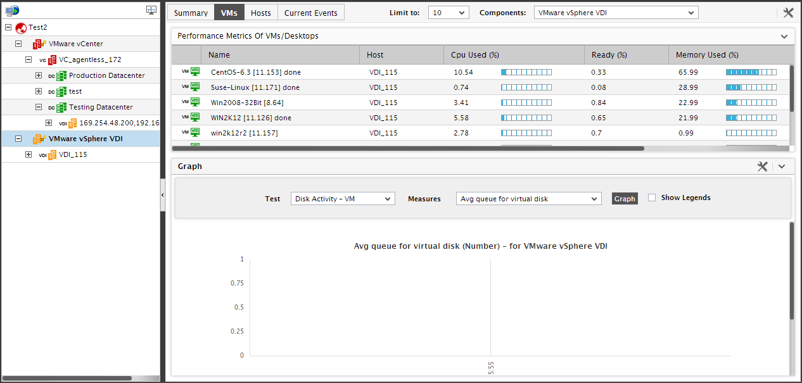The height and width of the screenshot is (383, 802).
Task: Open the Current Events tab
Action: pyautogui.click(x=311, y=13)
